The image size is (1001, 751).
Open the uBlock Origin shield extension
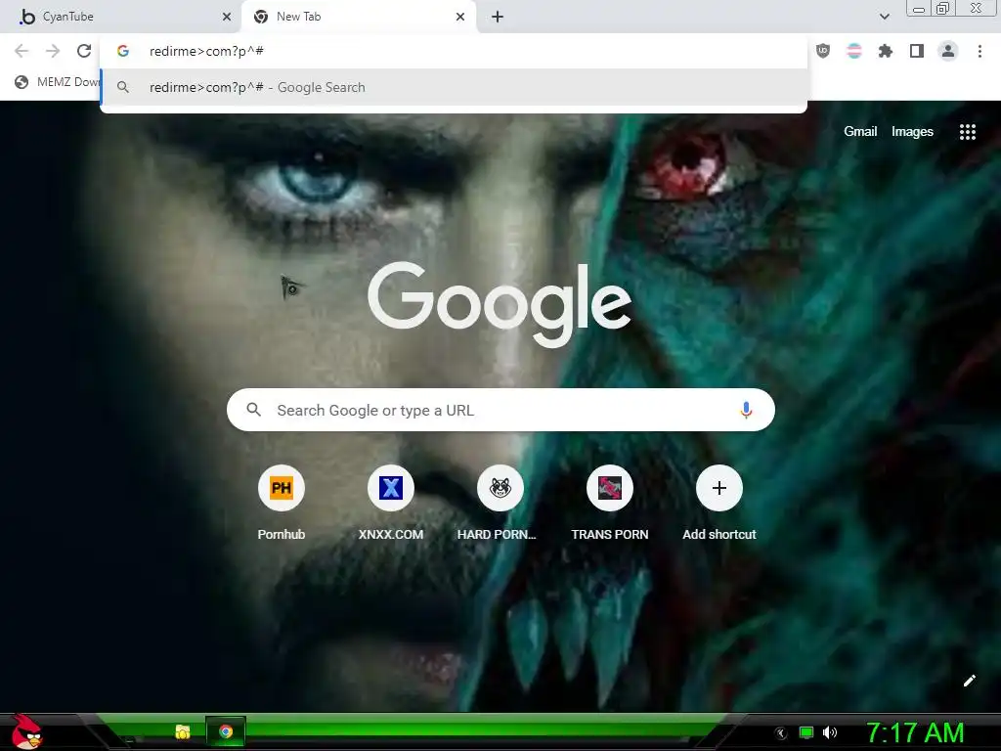coord(823,51)
